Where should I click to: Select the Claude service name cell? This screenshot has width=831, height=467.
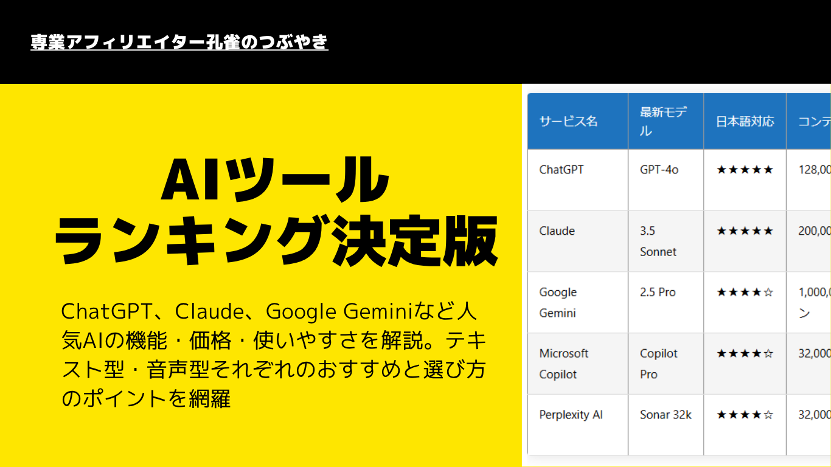point(557,231)
